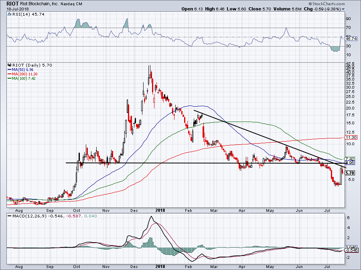This screenshot has width=361, height=270.
Task: Click the 7.42 green price tag on the axis
Action: [350, 159]
